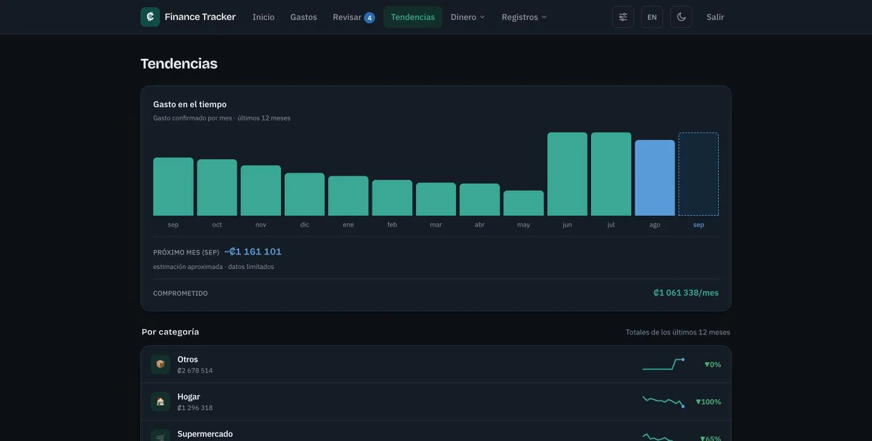Image resolution: width=872 pixels, height=441 pixels.
Task: Click the ₡1 061 338/mes committed amount
Action: (x=686, y=293)
